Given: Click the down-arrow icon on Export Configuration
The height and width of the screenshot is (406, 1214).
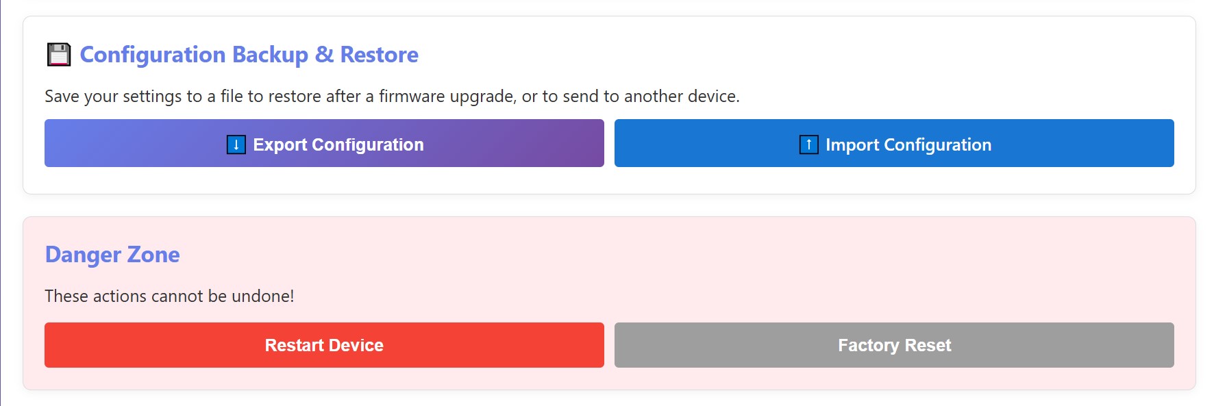Looking at the screenshot, I should click(x=236, y=144).
